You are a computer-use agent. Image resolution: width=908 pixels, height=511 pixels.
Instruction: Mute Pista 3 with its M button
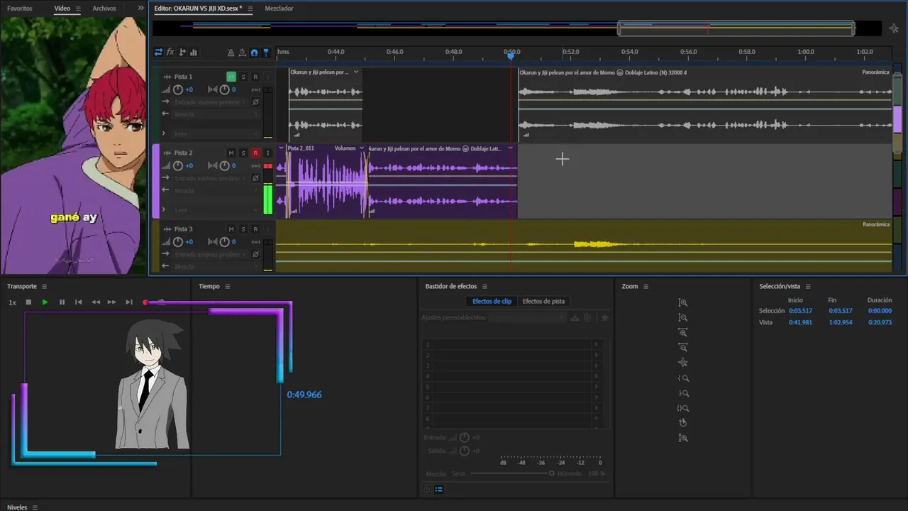click(x=231, y=229)
